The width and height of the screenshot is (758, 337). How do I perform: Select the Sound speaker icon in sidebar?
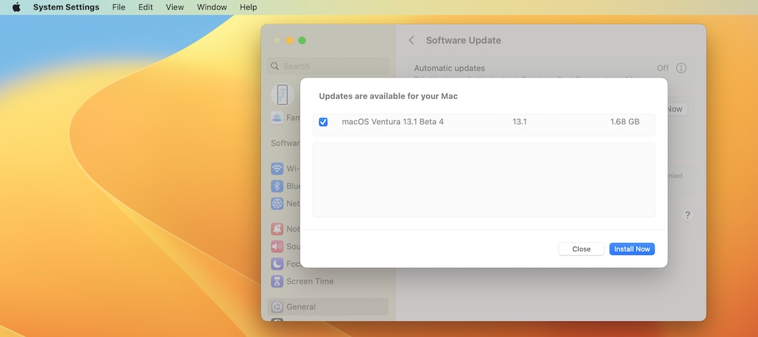tap(277, 246)
